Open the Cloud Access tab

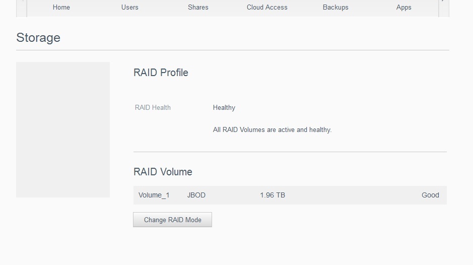[267, 8]
